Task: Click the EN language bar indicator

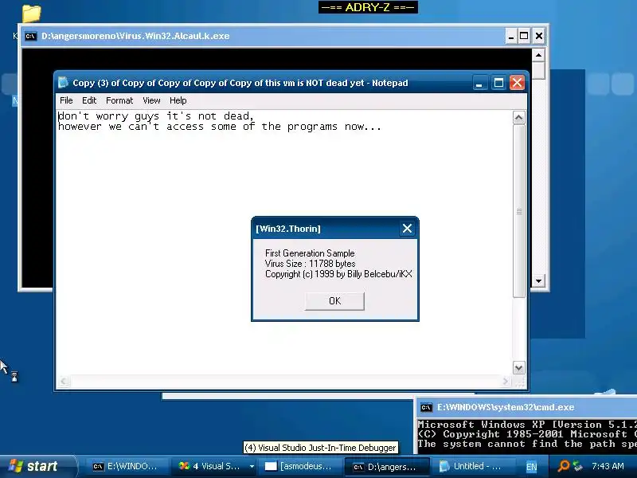Action: coord(531,467)
